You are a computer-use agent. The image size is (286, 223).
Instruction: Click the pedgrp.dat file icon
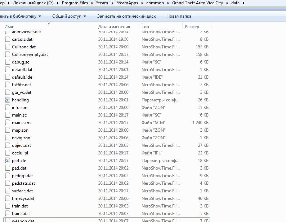tap(8, 176)
